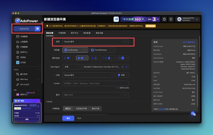Image resolution: width=213 pixels, height=135 pixels.
Task: Click the AdsPower logo
Action: 27,21
